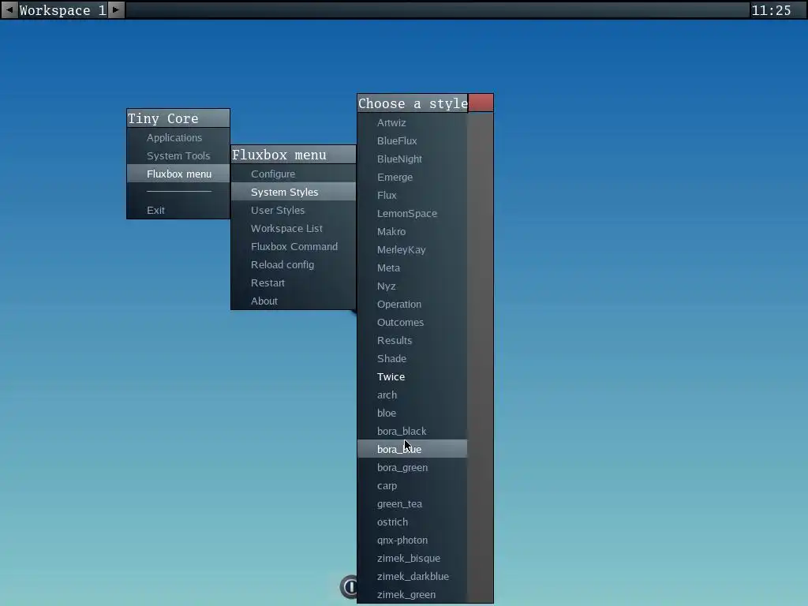
Task: Apply the qnx-photon style
Action: [x=412, y=540]
